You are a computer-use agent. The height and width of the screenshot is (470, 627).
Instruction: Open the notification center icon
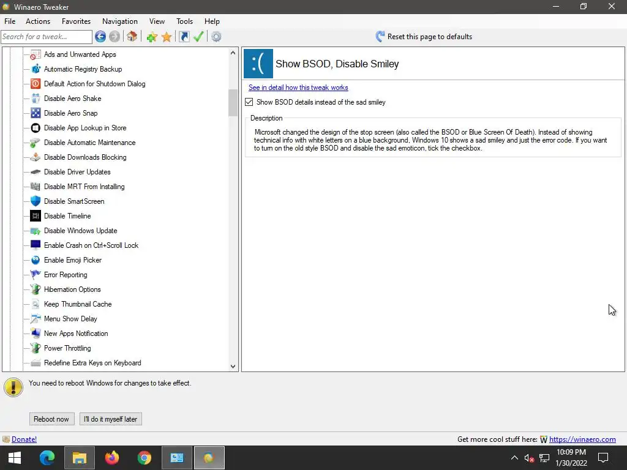pos(603,458)
